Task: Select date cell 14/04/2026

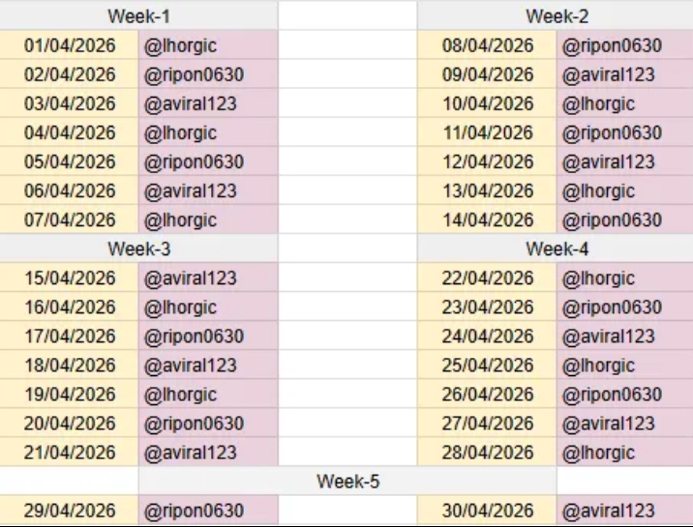Action: click(488, 220)
